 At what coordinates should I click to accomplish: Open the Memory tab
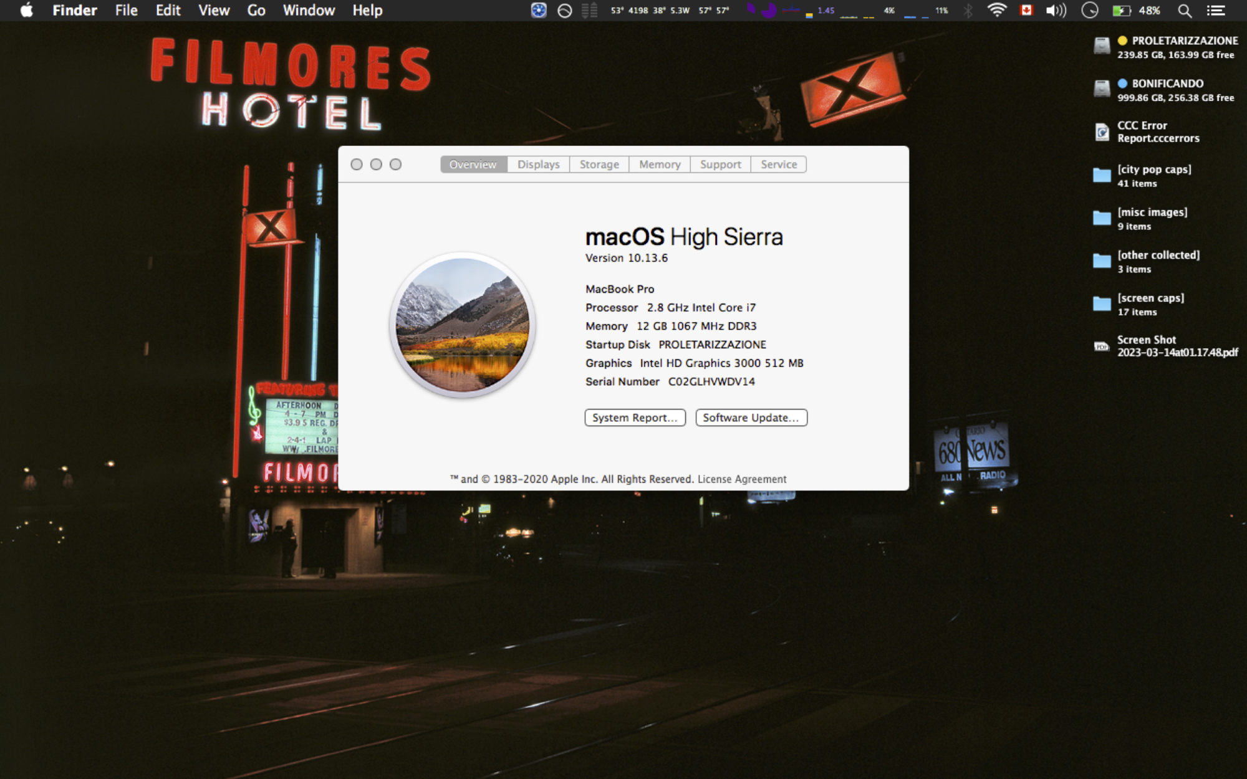coord(660,165)
